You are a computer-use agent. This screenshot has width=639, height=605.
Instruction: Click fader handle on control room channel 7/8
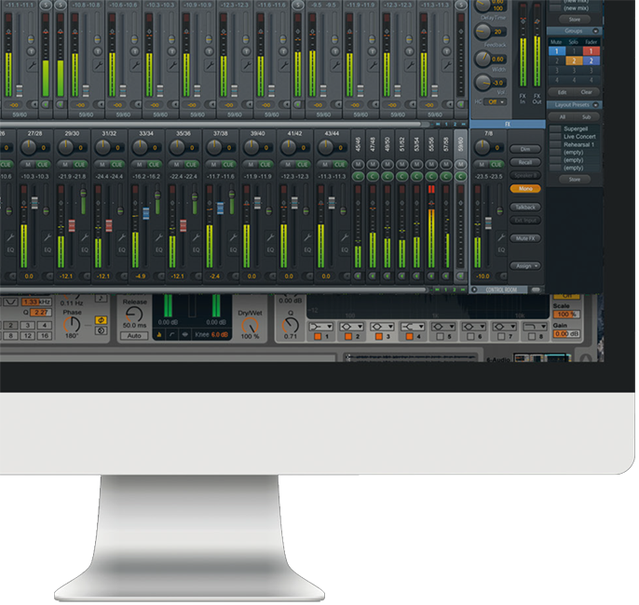(x=488, y=222)
